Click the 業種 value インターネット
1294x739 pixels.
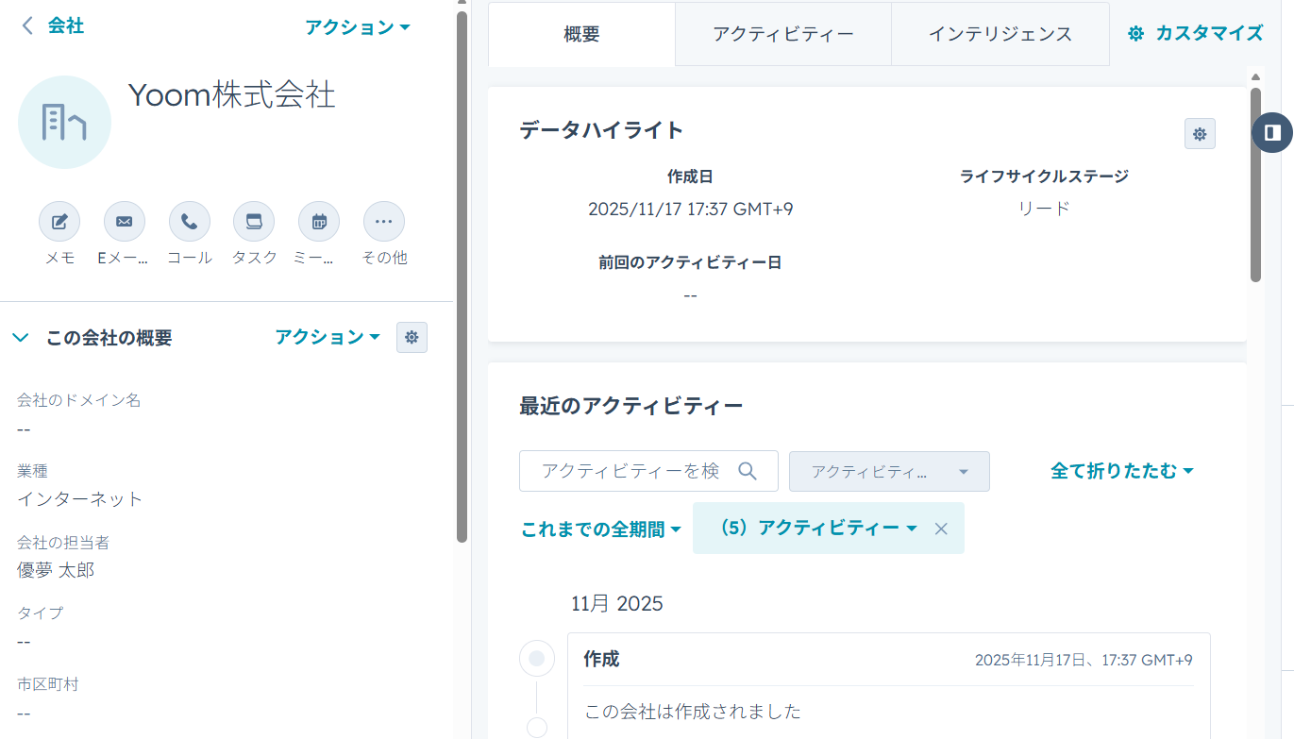pos(80,499)
